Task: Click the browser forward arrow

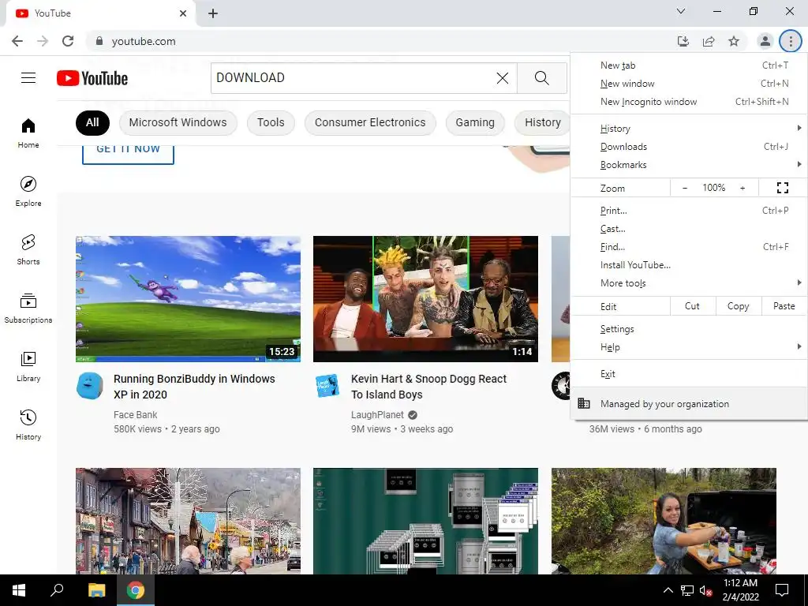Action: 43,41
